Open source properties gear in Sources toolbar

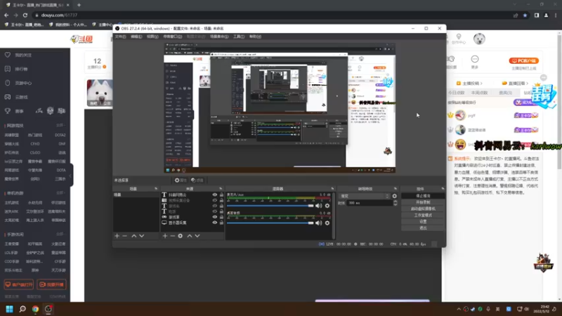tap(181, 236)
